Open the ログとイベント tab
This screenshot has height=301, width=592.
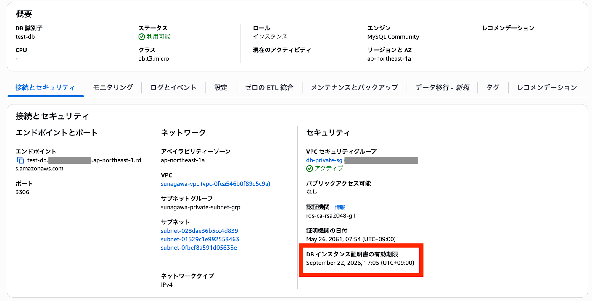[x=173, y=88]
